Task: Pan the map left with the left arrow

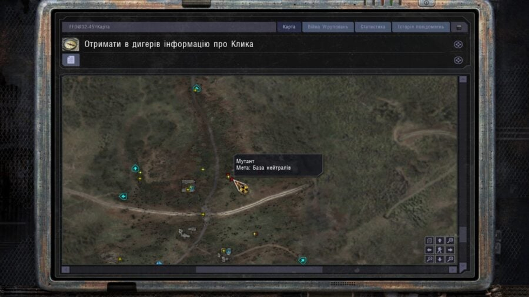Action: (x=429, y=250)
